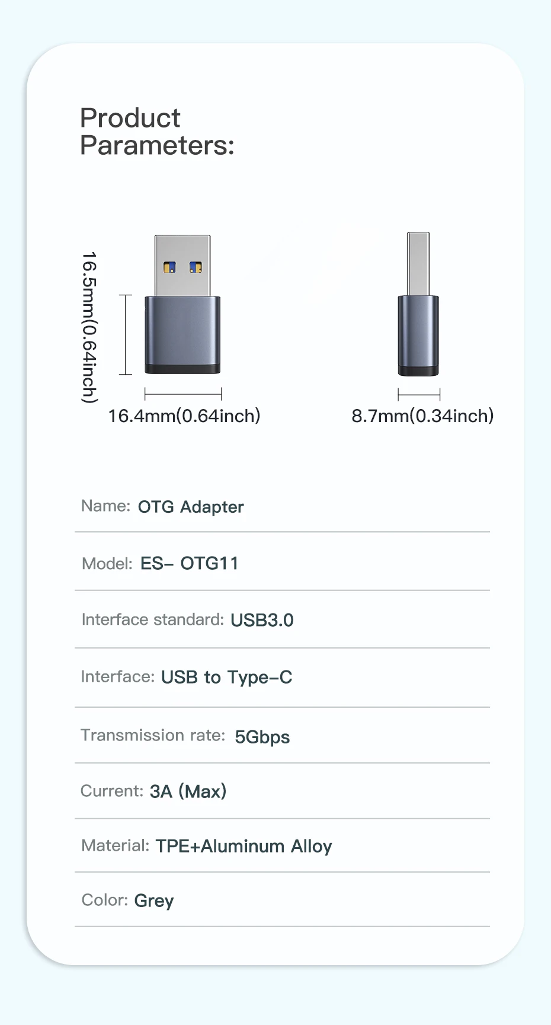Select the "TPE+Aluminum Alloy" material text
The image size is (551, 1025).
[x=244, y=846]
